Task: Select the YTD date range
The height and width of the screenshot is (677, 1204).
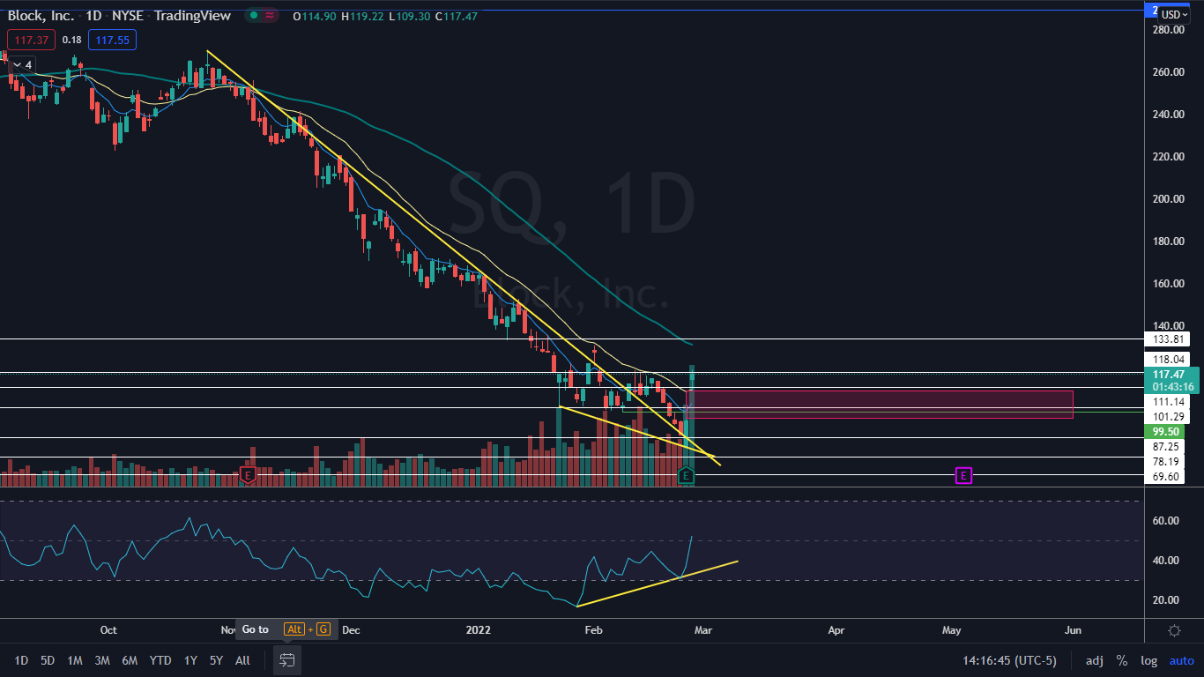Action: tap(160, 660)
